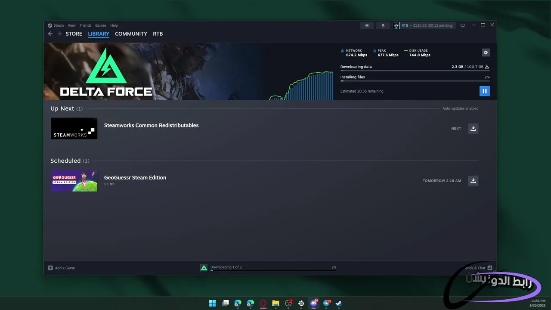Viewport: 551px width, 310px height.
Task: Click the TOMORROW 2:18 AM schedule text
Action: coord(442,180)
